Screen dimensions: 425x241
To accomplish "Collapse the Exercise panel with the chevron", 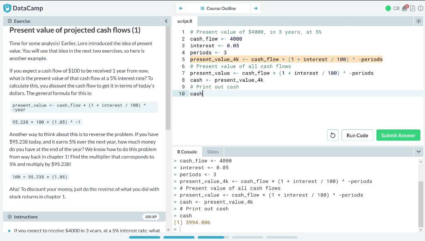I will (166, 21).
